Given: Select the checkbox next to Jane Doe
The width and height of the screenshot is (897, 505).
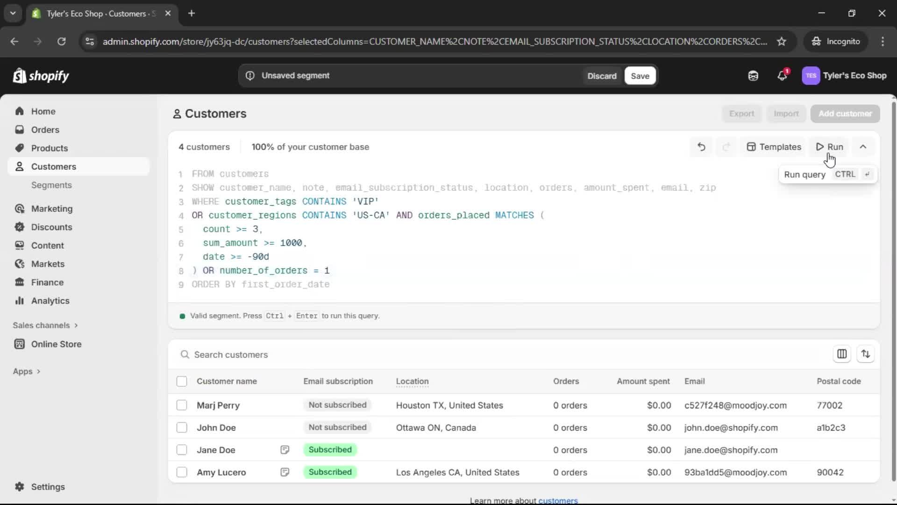Looking at the screenshot, I should 182,450.
